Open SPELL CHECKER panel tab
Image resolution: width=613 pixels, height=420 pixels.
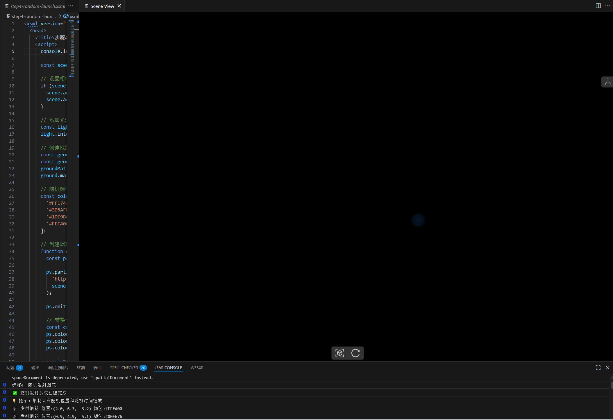click(x=124, y=368)
